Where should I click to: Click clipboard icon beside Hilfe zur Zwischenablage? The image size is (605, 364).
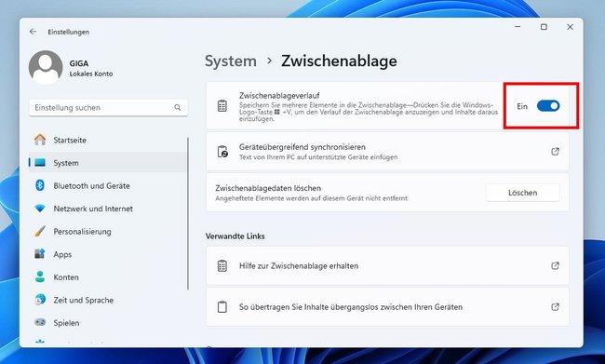[222, 266]
